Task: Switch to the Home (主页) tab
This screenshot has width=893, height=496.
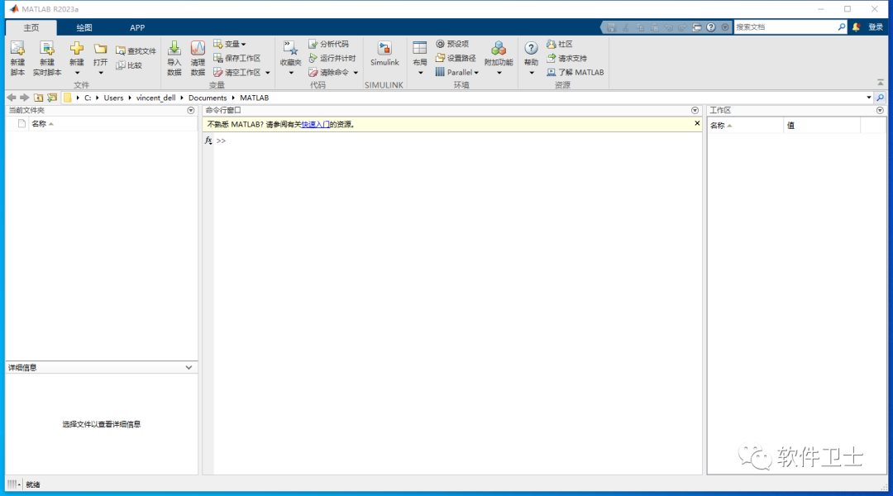Action: point(31,27)
